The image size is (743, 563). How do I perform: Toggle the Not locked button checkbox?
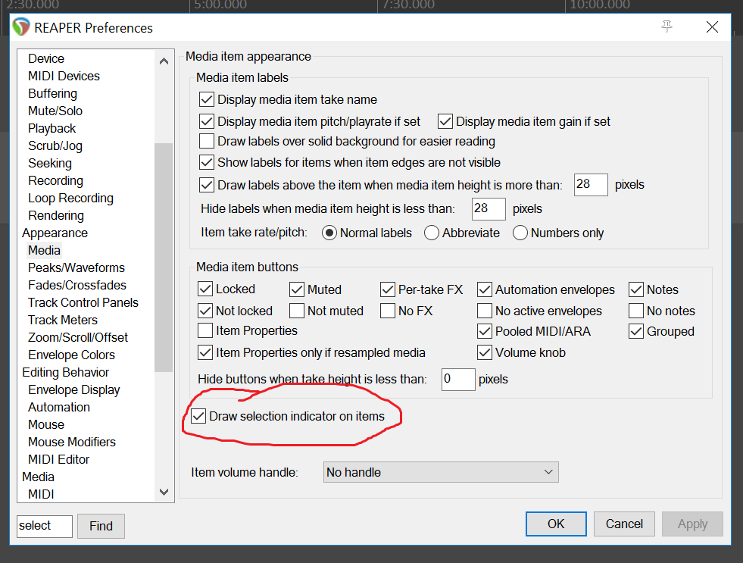click(x=205, y=311)
